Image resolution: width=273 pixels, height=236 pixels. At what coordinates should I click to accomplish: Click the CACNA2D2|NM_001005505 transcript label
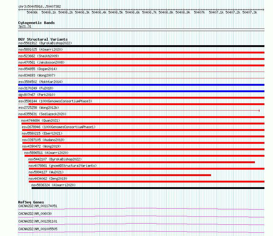click(38, 229)
